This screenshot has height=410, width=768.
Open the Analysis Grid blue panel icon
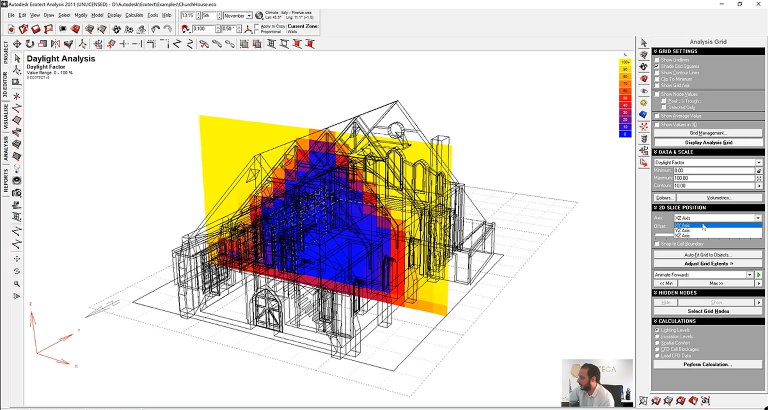pos(644,115)
